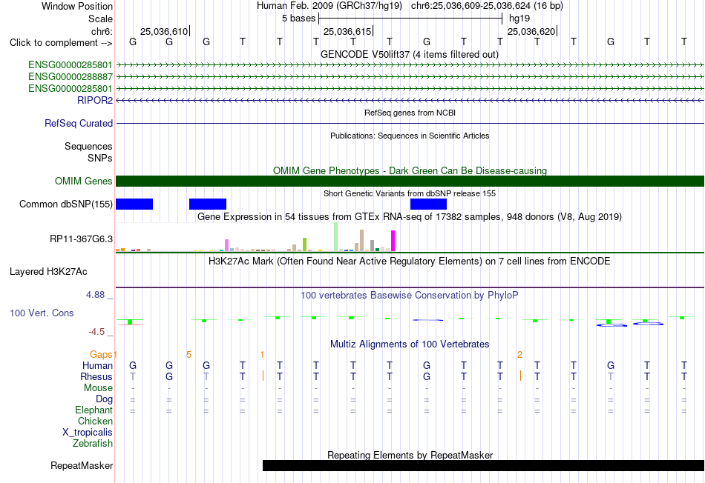
Task: Open the RP11-367G6.3 GTEx expression label
Action: pyautogui.click(x=81, y=239)
